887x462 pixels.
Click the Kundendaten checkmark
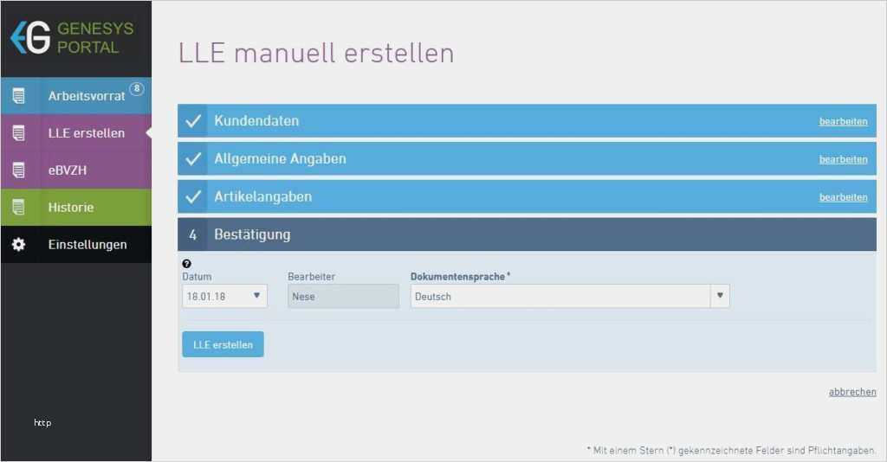coord(193,121)
